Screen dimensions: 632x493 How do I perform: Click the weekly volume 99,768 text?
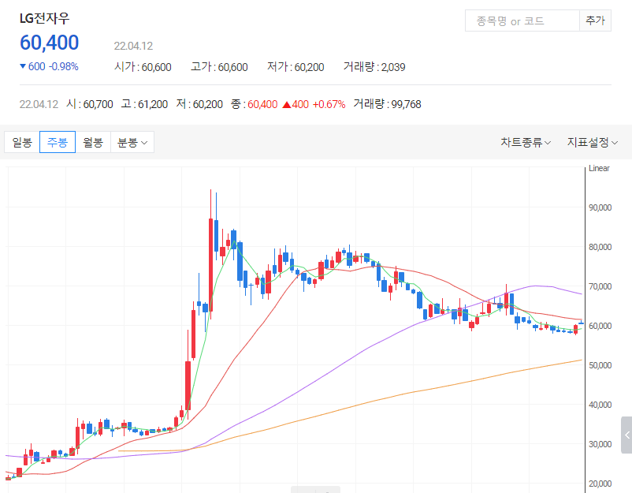pos(388,104)
